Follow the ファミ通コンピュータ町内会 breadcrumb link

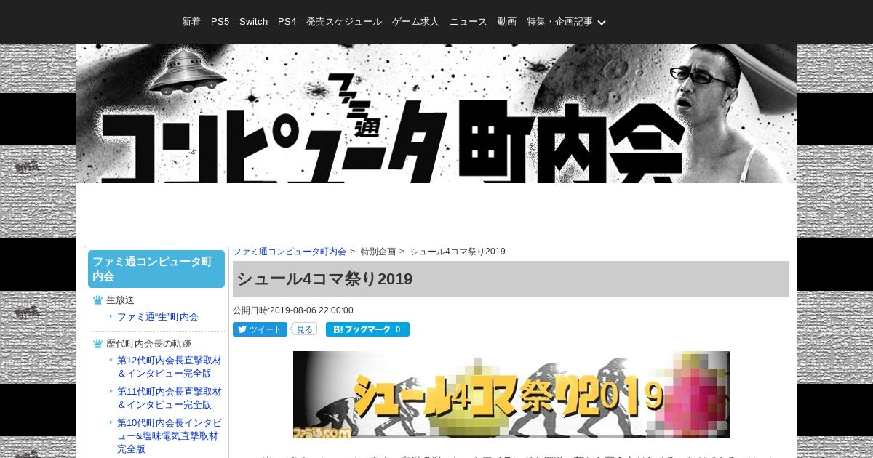pos(290,252)
